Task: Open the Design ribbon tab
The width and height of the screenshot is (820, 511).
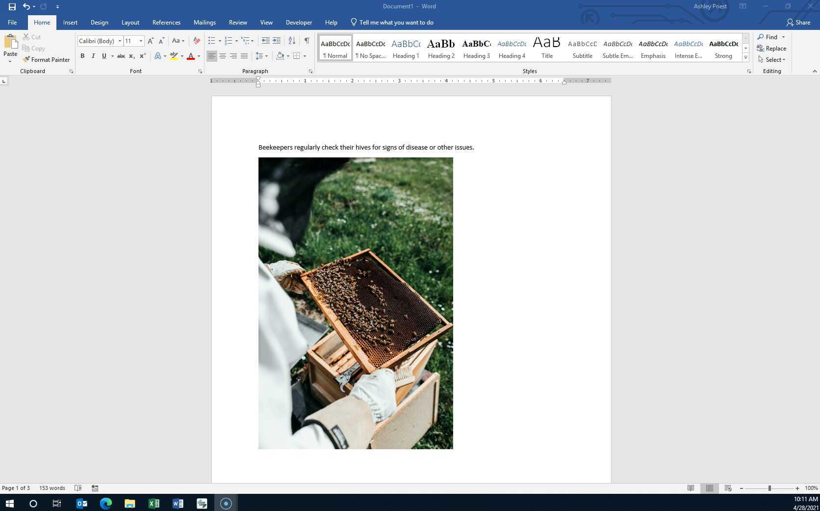Action: [100, 22]
